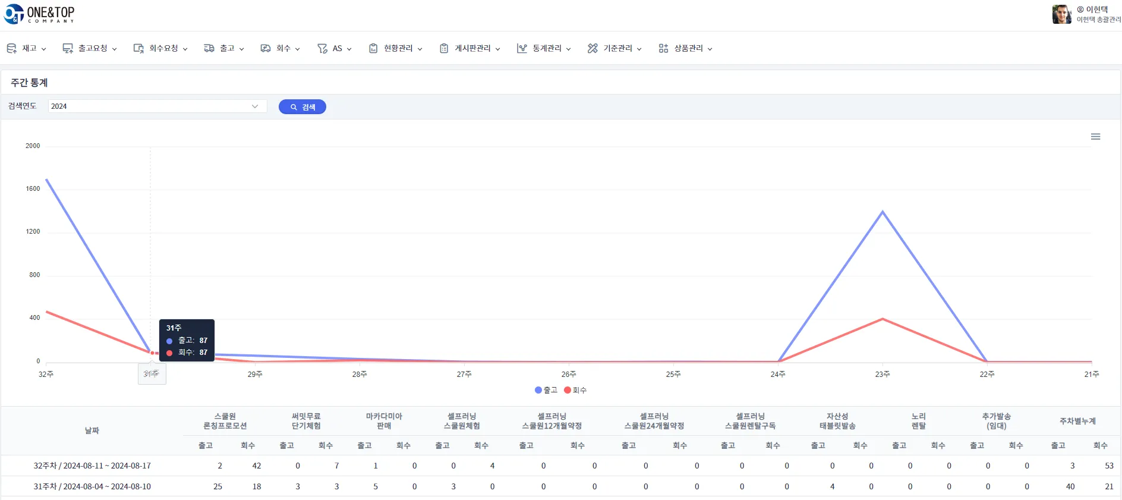Click the 28주 x-axis label
The width and height of the screenshot is (1122, 500).
360,374
